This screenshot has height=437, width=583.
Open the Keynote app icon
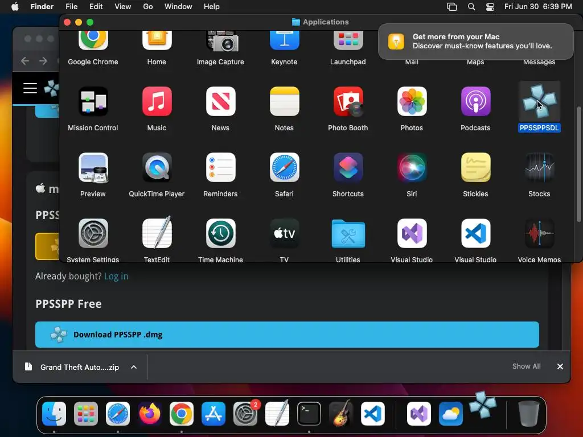(x=285, y=40)
